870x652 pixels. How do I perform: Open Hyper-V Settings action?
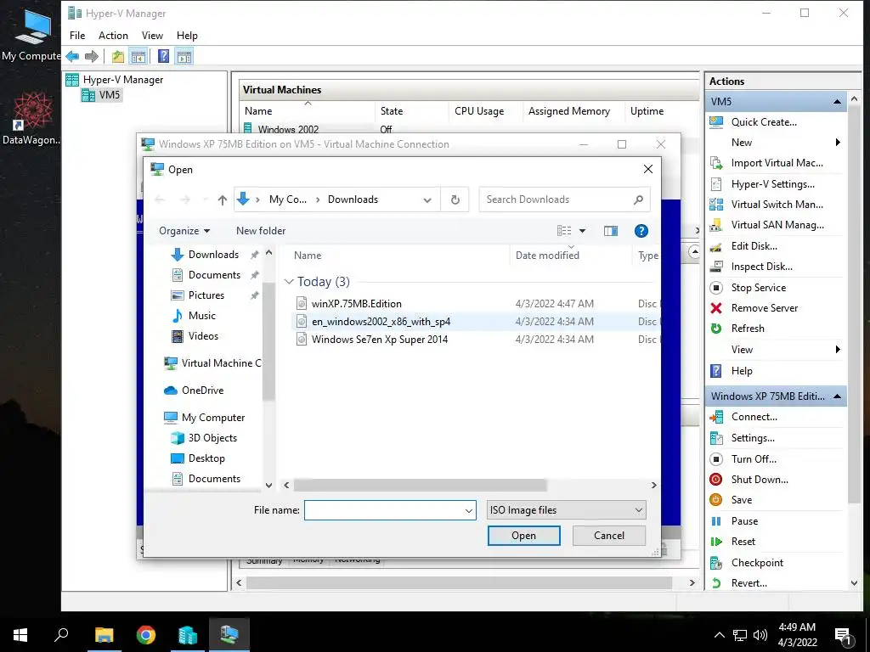[x=772, y=184]
